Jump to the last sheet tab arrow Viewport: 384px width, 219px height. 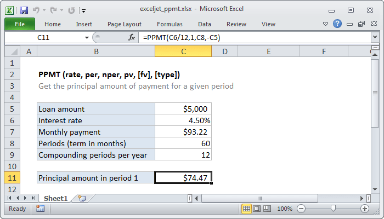pyautogui.click(x=33, y=198)
